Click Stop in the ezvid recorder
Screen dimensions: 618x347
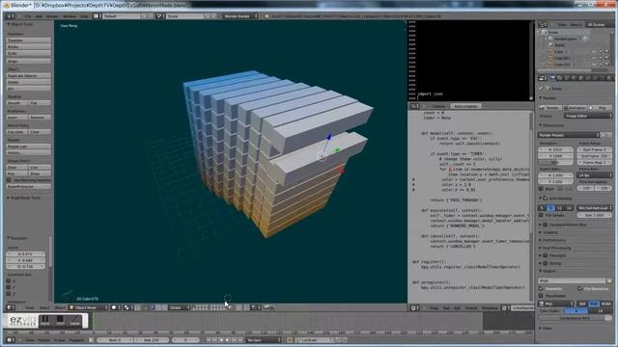pyautogui.click(x=60, y=320)
